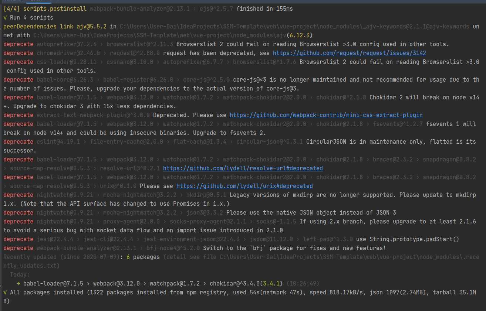Click 'jest@22.4.4' package text
Viewport: 486px width, 311px height.
pos(55,239)
